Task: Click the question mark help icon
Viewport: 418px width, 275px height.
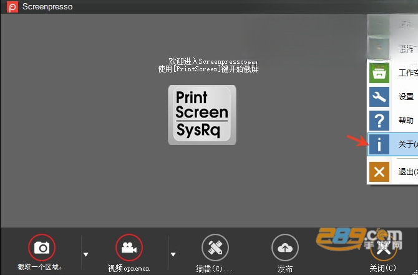Action: (379, 121)
